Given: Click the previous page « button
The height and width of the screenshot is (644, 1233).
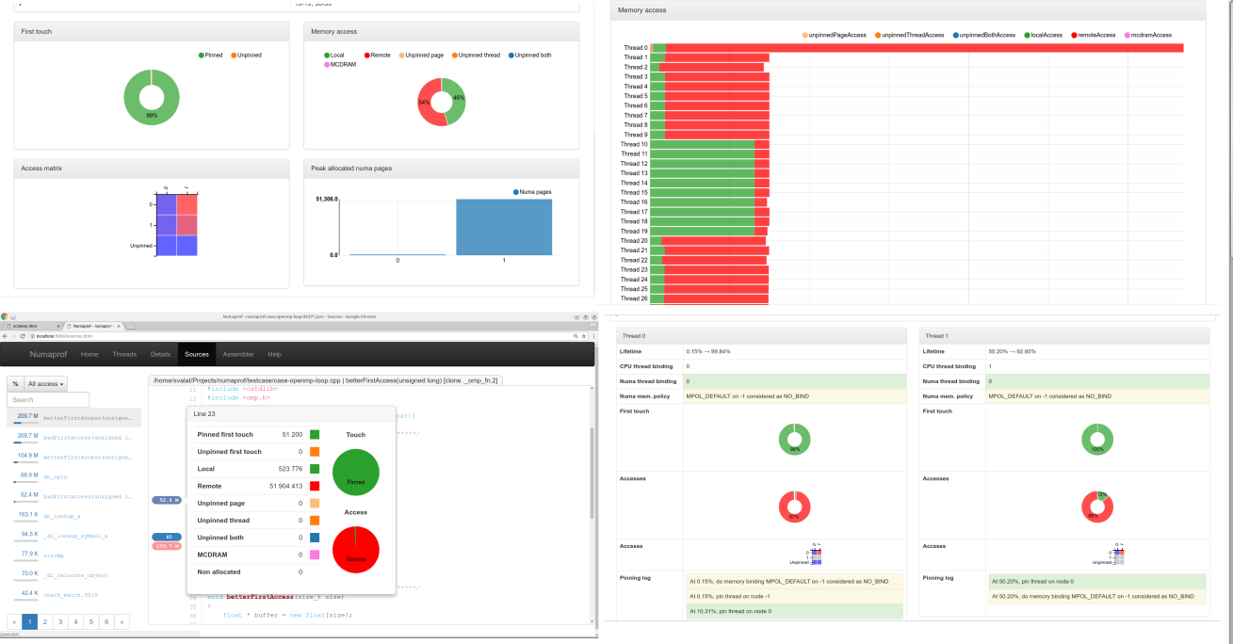Looking at the screenshot, I should (x=14, y=621).
